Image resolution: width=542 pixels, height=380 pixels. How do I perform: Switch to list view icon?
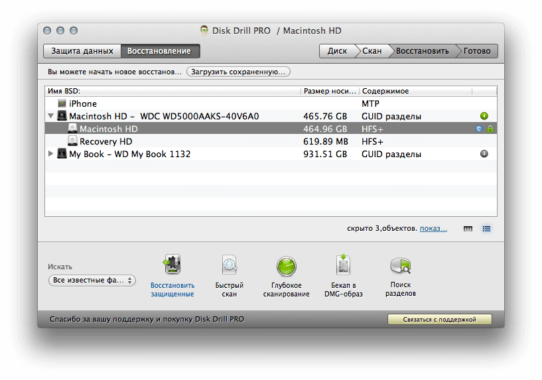point(486,229)
